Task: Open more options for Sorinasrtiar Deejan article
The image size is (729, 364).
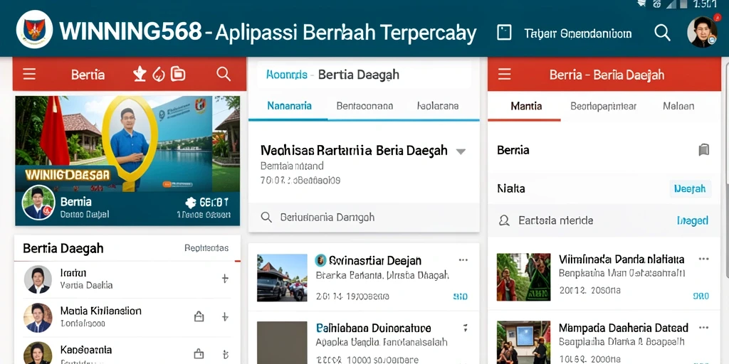Action: 463,260
